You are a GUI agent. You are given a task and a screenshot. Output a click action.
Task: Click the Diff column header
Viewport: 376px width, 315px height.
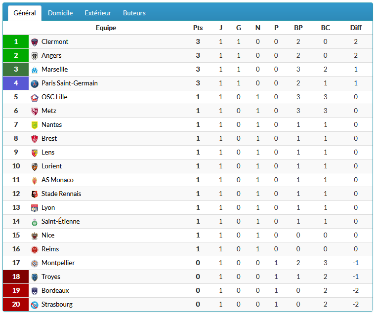click(x=356, y=28)
